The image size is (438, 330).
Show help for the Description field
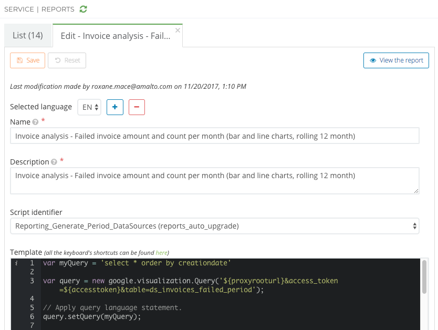pyautogui.click(x=54, y=162)
